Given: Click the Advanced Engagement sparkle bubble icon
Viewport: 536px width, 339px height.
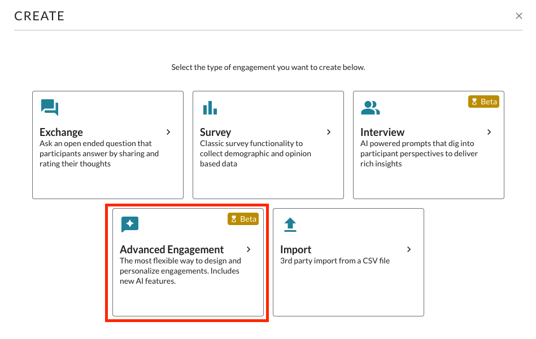Looking at the screenshot, I should [130, 224].
